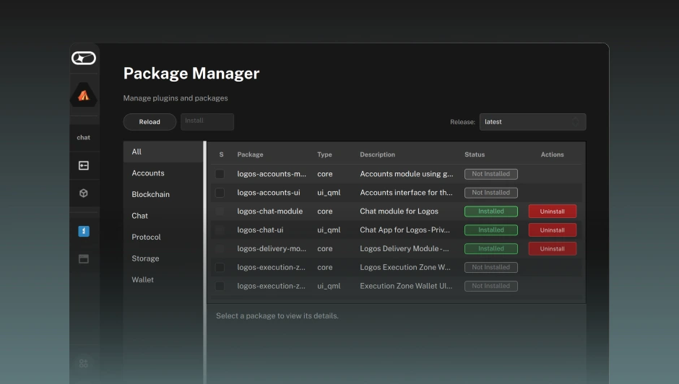Click the Description column header
Screen dimensions: 679x384
coord(378,154)
